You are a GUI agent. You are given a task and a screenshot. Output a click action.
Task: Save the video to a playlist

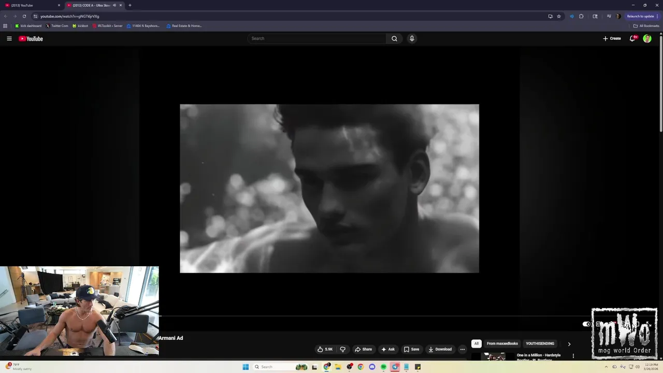[x=412, y=349]
